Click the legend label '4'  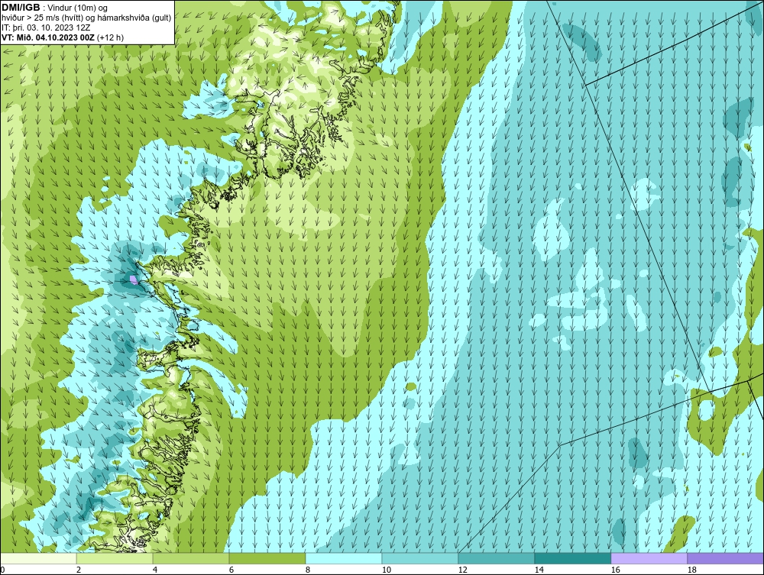[155, 570]
